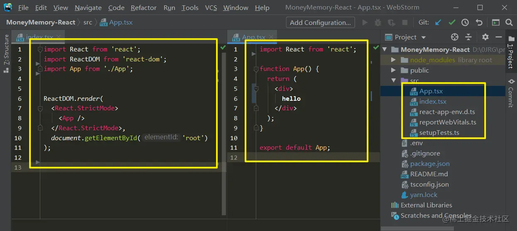Click the green inspection checkmark in App.tsx editor
517x231 pixels.
[376, 48]
